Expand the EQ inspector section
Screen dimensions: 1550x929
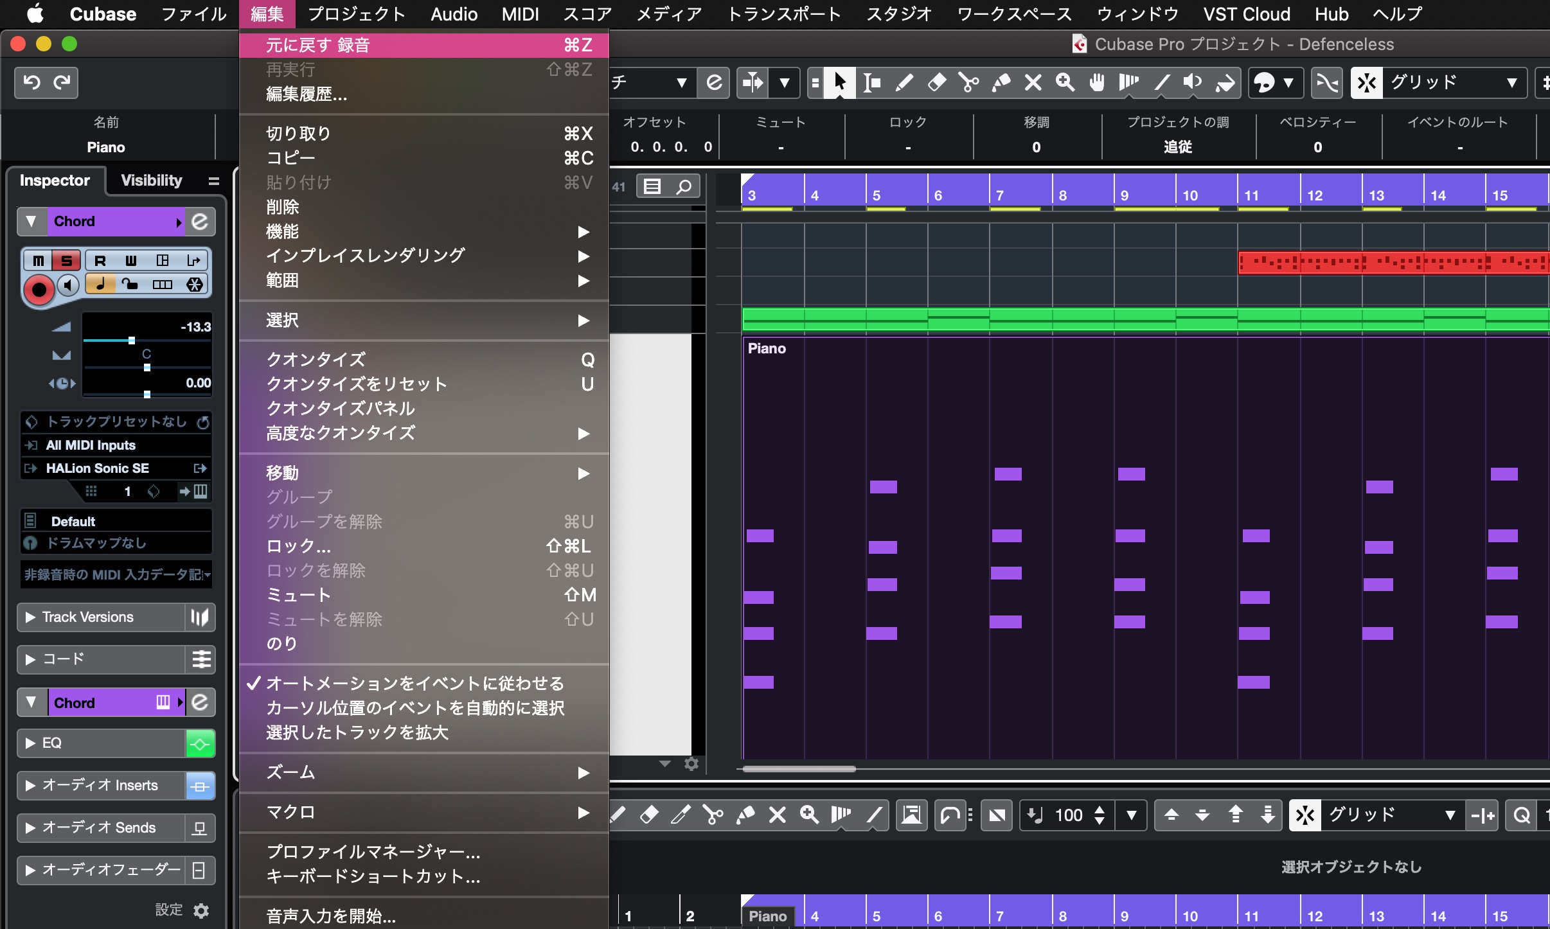(x=30, y=743)
